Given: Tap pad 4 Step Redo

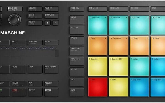Looking at the screenshot, I should (x=158, y=87).
